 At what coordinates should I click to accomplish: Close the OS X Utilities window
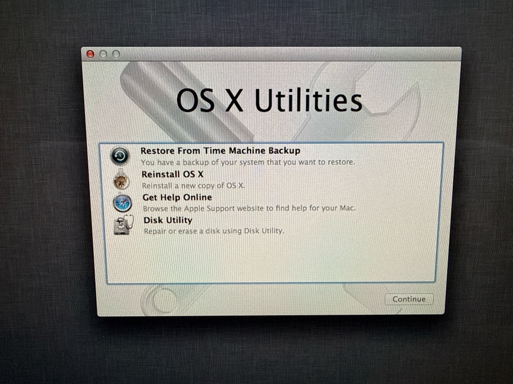point(91,54)
